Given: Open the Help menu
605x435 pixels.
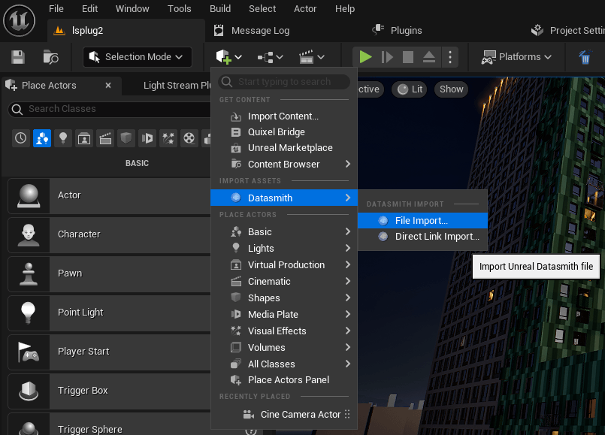Looking at the screenshot, I should [345, 8].
